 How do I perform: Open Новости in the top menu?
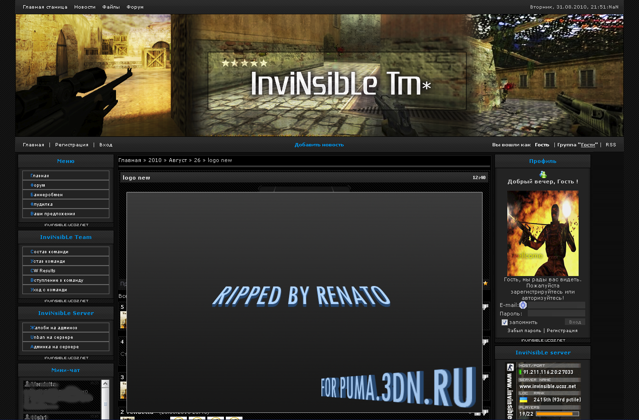(85, 7)
